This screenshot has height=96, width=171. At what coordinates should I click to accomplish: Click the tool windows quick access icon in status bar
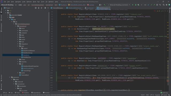click(x=1, y=95)
